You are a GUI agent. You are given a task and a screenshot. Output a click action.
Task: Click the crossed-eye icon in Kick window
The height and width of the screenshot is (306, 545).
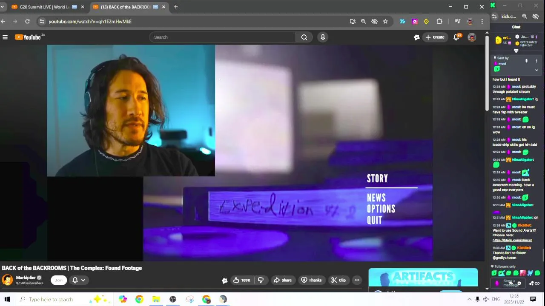tap(536, 17)
